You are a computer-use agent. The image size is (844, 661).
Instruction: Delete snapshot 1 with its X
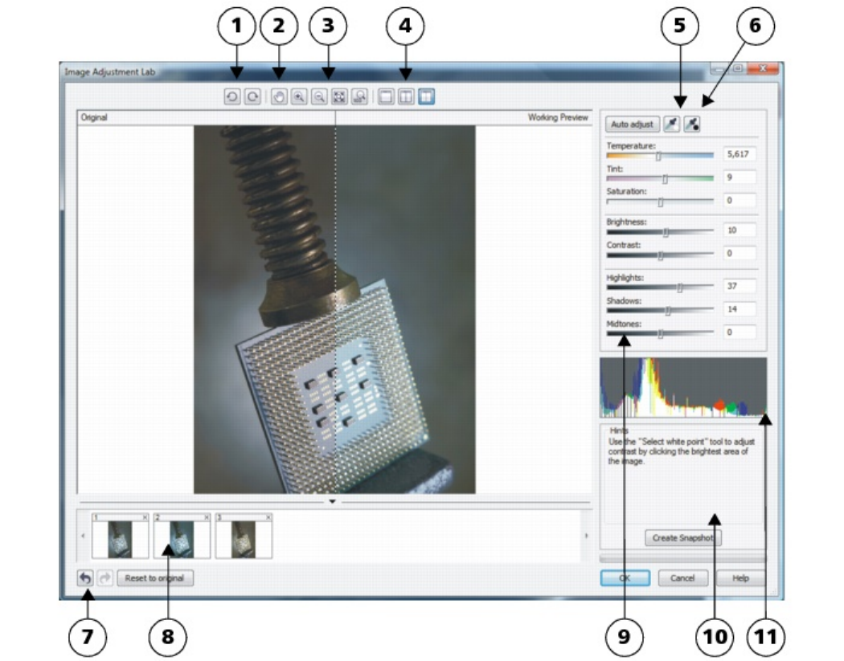145,517
